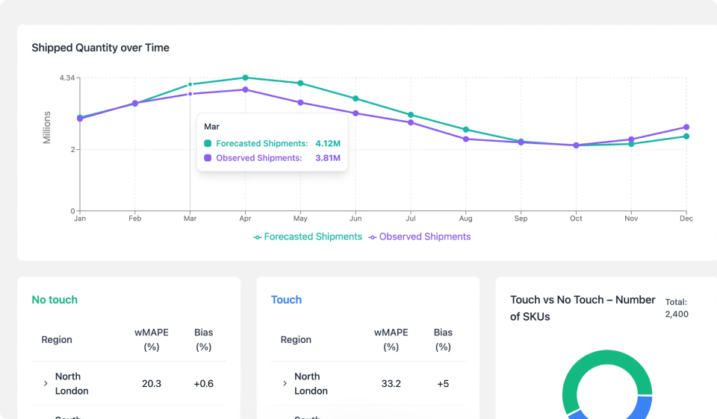717x419 pixels.
Task: Click the August forecasted shipments data point
Action: pyautogui.click(x=466, y=130)
